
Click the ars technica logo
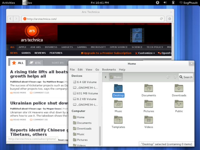pyautogui.click(x=32, y=34)
